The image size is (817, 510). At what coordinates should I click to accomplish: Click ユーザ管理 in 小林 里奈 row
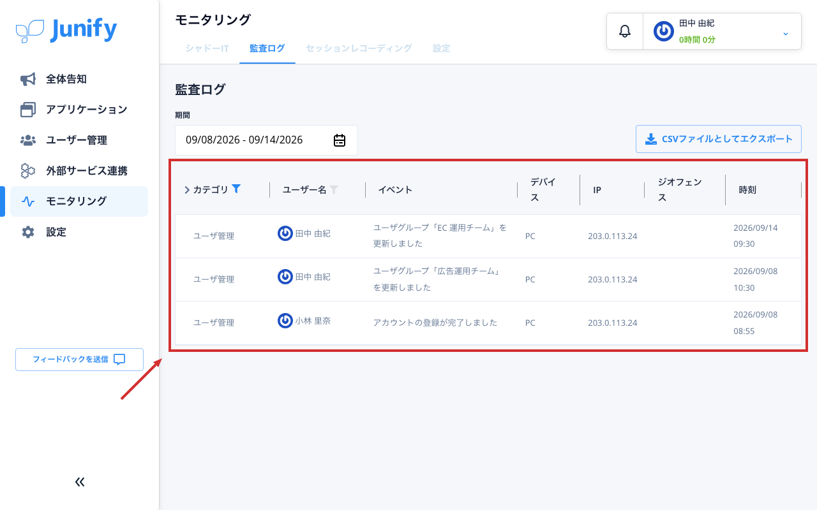click(x=214, y=323)
